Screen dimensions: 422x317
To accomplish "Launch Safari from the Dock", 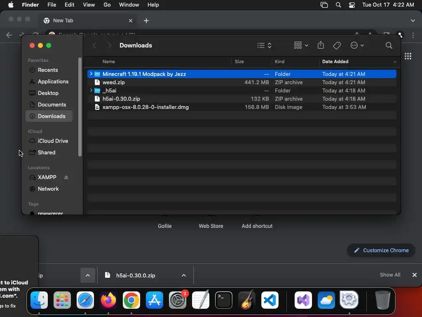I will tap(85, 300).
